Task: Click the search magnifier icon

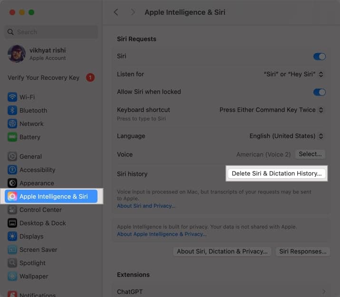Action: pos(10,32)
